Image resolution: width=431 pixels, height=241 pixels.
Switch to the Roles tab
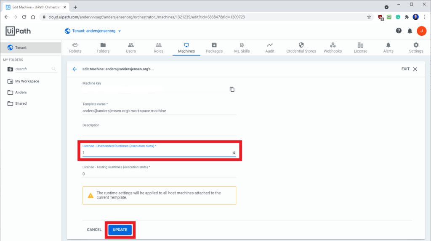[159, 48]
